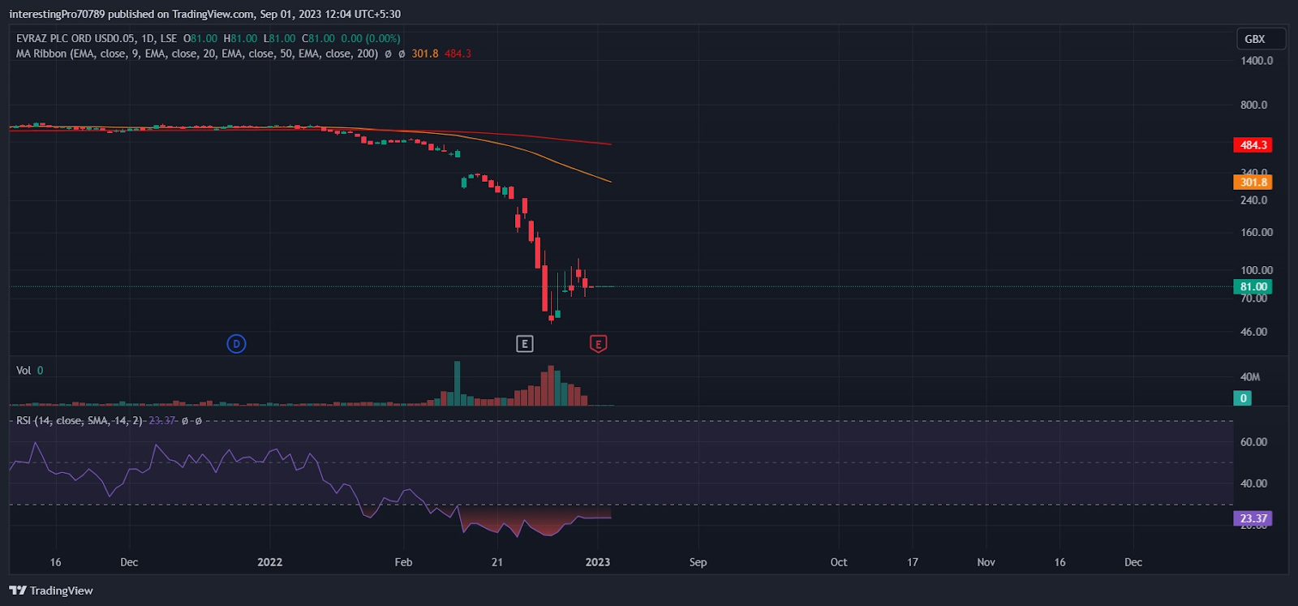Click the blue dividend D marker
1298x606 pixels.
[x=236, y=344]
